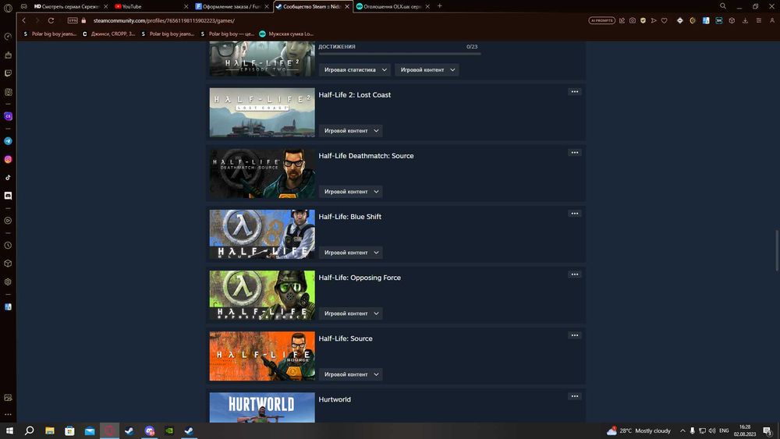The height and width of the screenshot is (439, 780).
Task: Open more options for Hurtworld
Action: (575, 396)
